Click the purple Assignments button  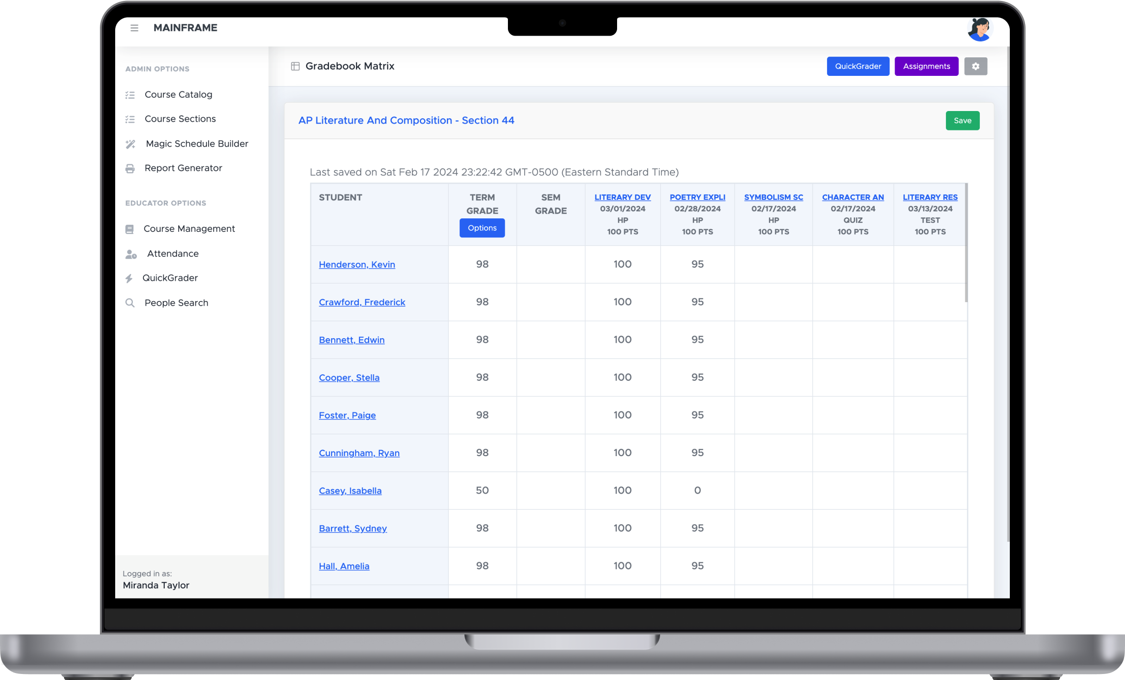pos(926,66)
